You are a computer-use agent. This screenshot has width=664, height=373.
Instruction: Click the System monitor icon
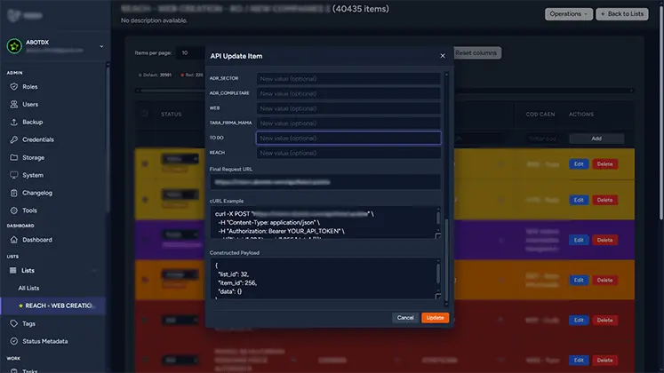tap(14, 175)
